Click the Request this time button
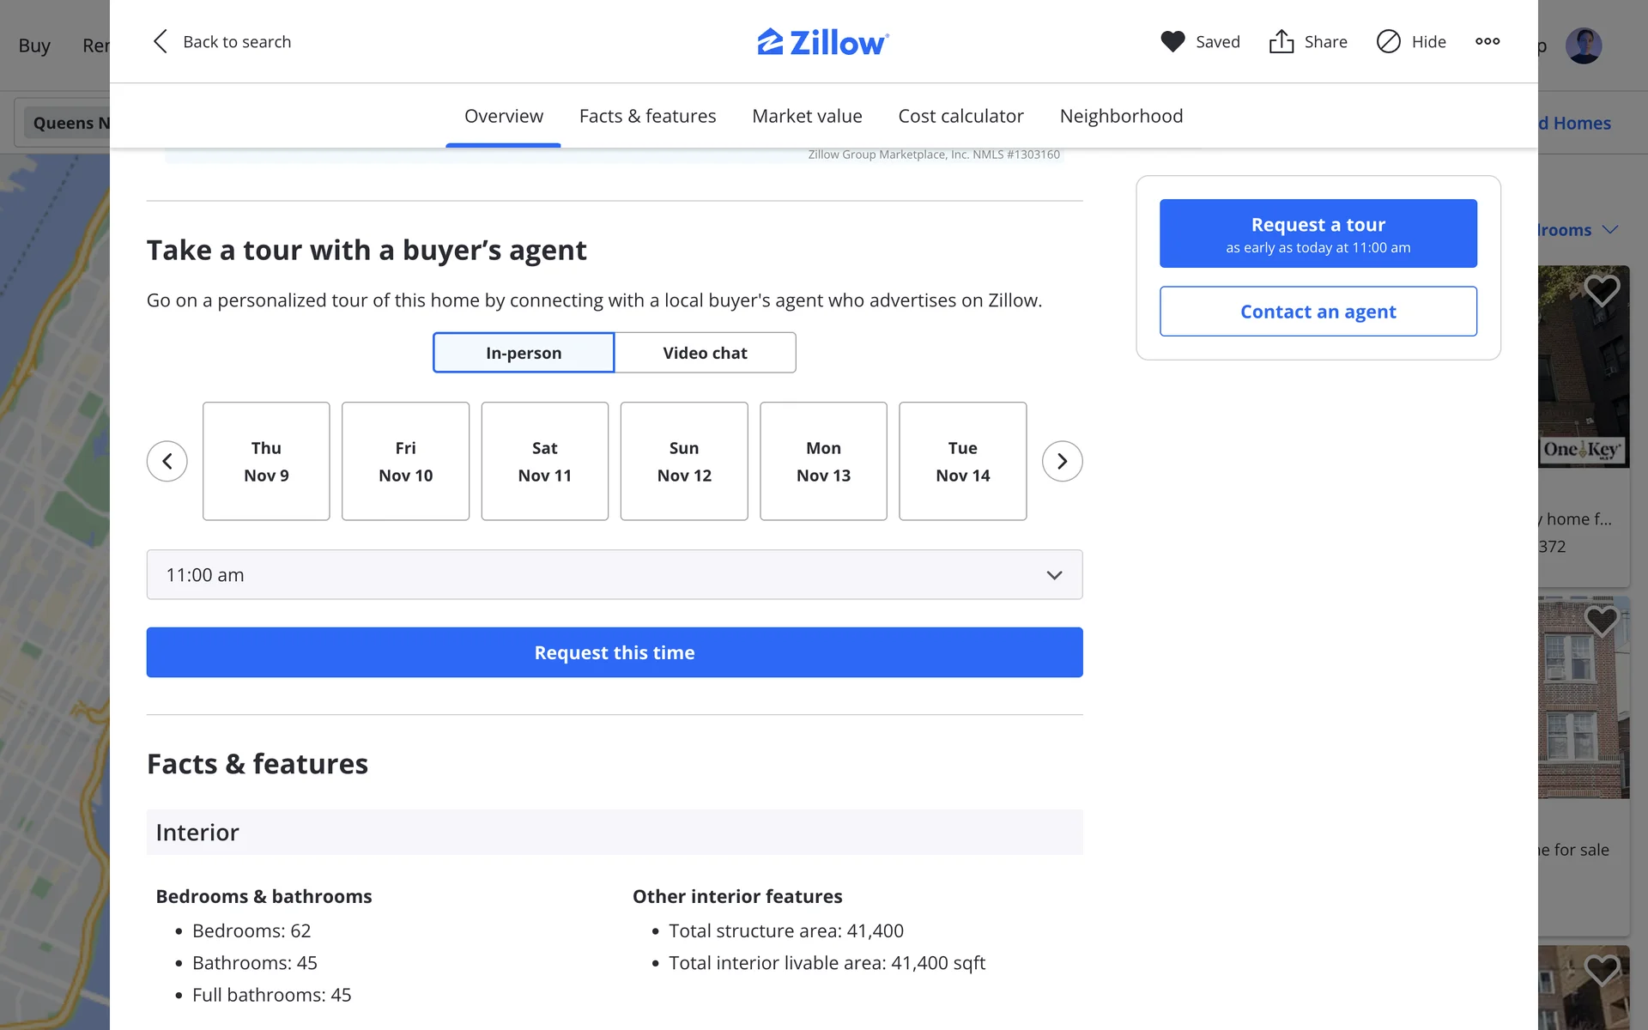The height and width of the screenshot is (1030, 1648). coord(614,652)
